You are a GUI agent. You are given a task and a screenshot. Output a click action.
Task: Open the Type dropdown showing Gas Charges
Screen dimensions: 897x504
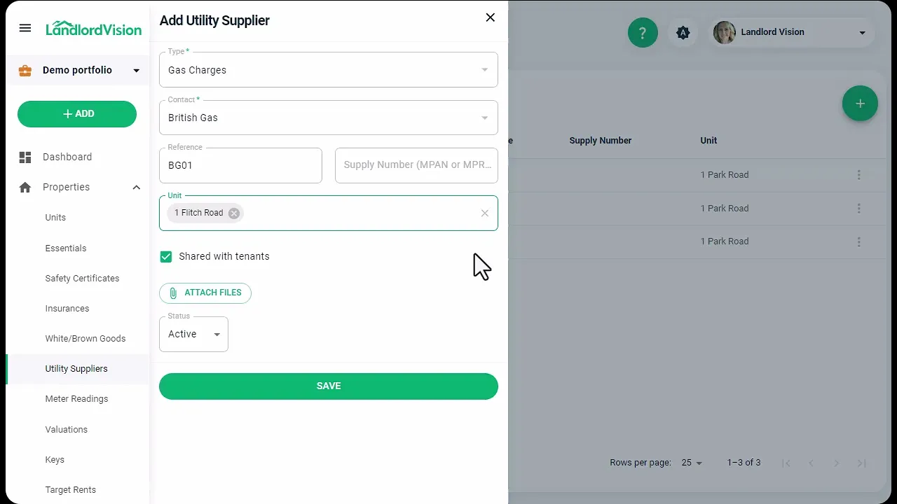(x=329, y=70)
